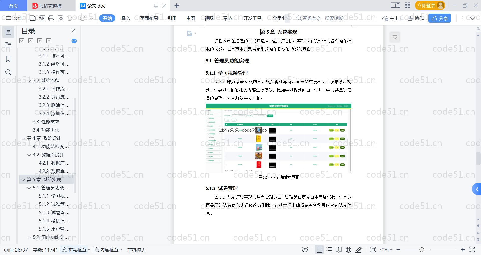Close the 目录 panel
Viewport: 481px width, 255px height.
73,31
